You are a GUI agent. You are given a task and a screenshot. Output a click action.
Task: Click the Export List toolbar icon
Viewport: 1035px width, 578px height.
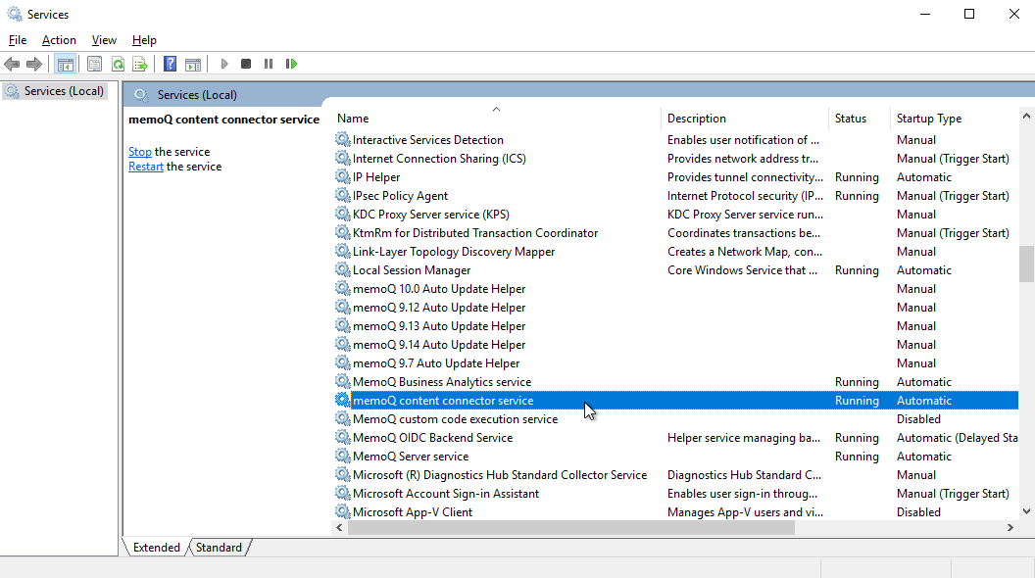coord(140,64)
